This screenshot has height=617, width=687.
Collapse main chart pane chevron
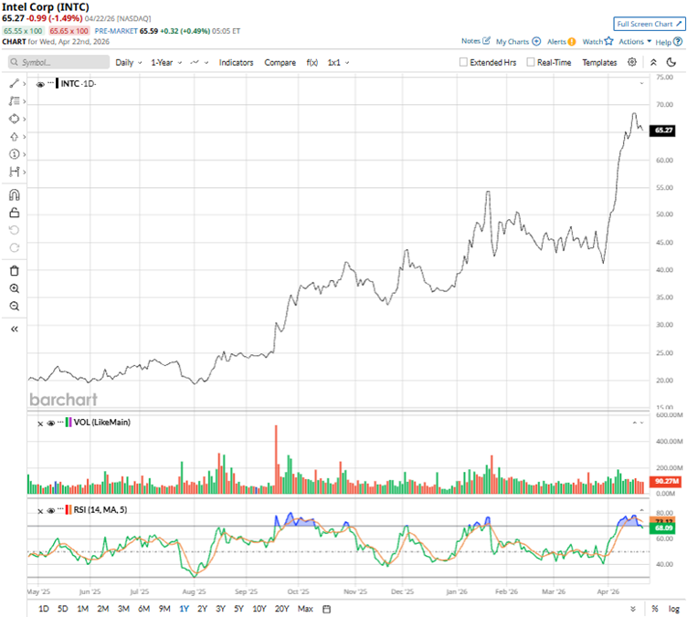[x=641, y=83]
